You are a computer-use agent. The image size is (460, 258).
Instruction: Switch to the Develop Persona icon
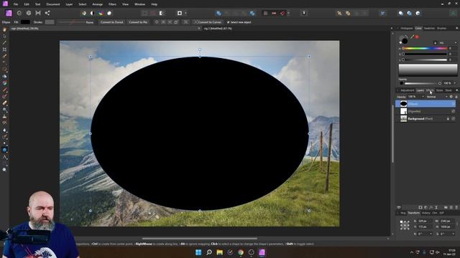pyautogui.click(x=29, y=13)
